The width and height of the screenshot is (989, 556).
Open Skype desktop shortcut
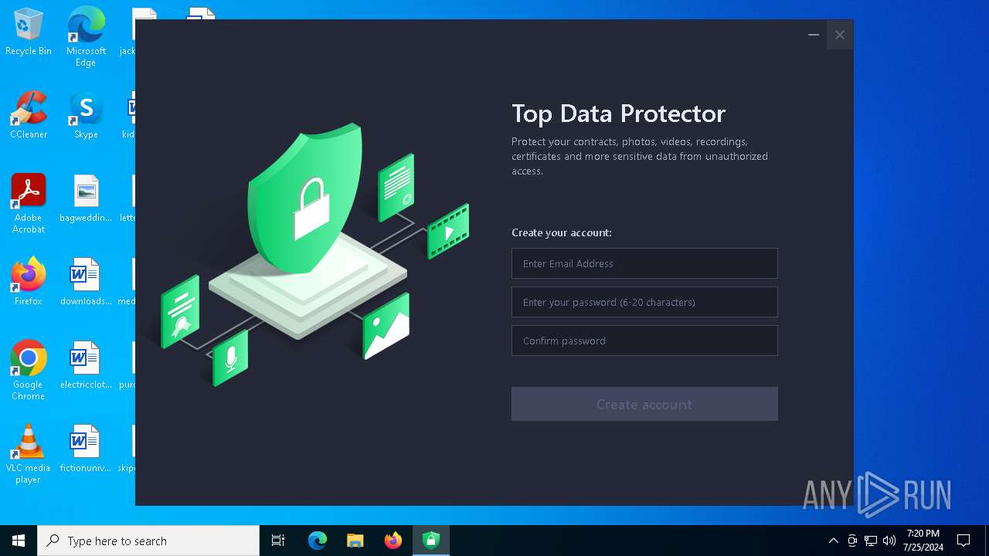click(86, 116)
